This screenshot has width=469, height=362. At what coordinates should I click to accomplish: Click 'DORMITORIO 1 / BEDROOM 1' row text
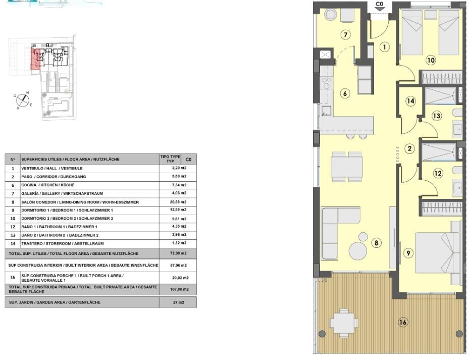[67, 211]
